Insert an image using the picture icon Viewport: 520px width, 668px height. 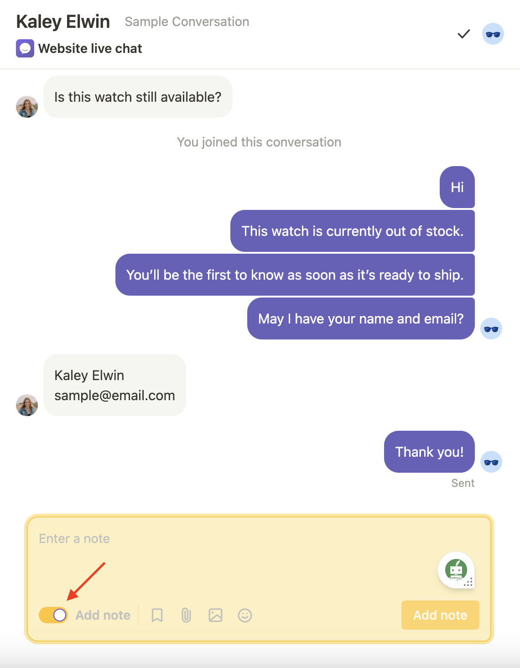click(x=215, y=615)
